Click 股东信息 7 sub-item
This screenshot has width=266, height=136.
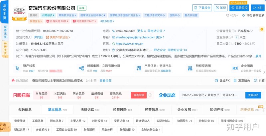pyautogui.click(x=57, y=121)
